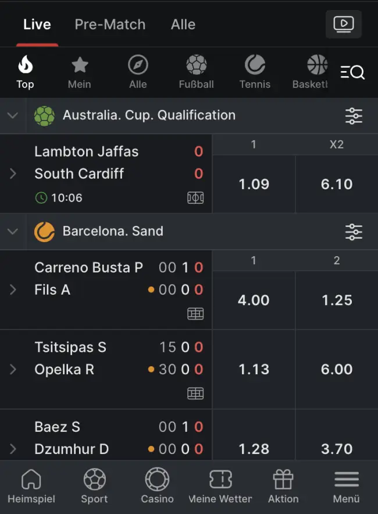This screenshot has height=514, width=378.
Task: Open the Menü hamburger menu
Action: pyautogui.click(x=346, y=485)
